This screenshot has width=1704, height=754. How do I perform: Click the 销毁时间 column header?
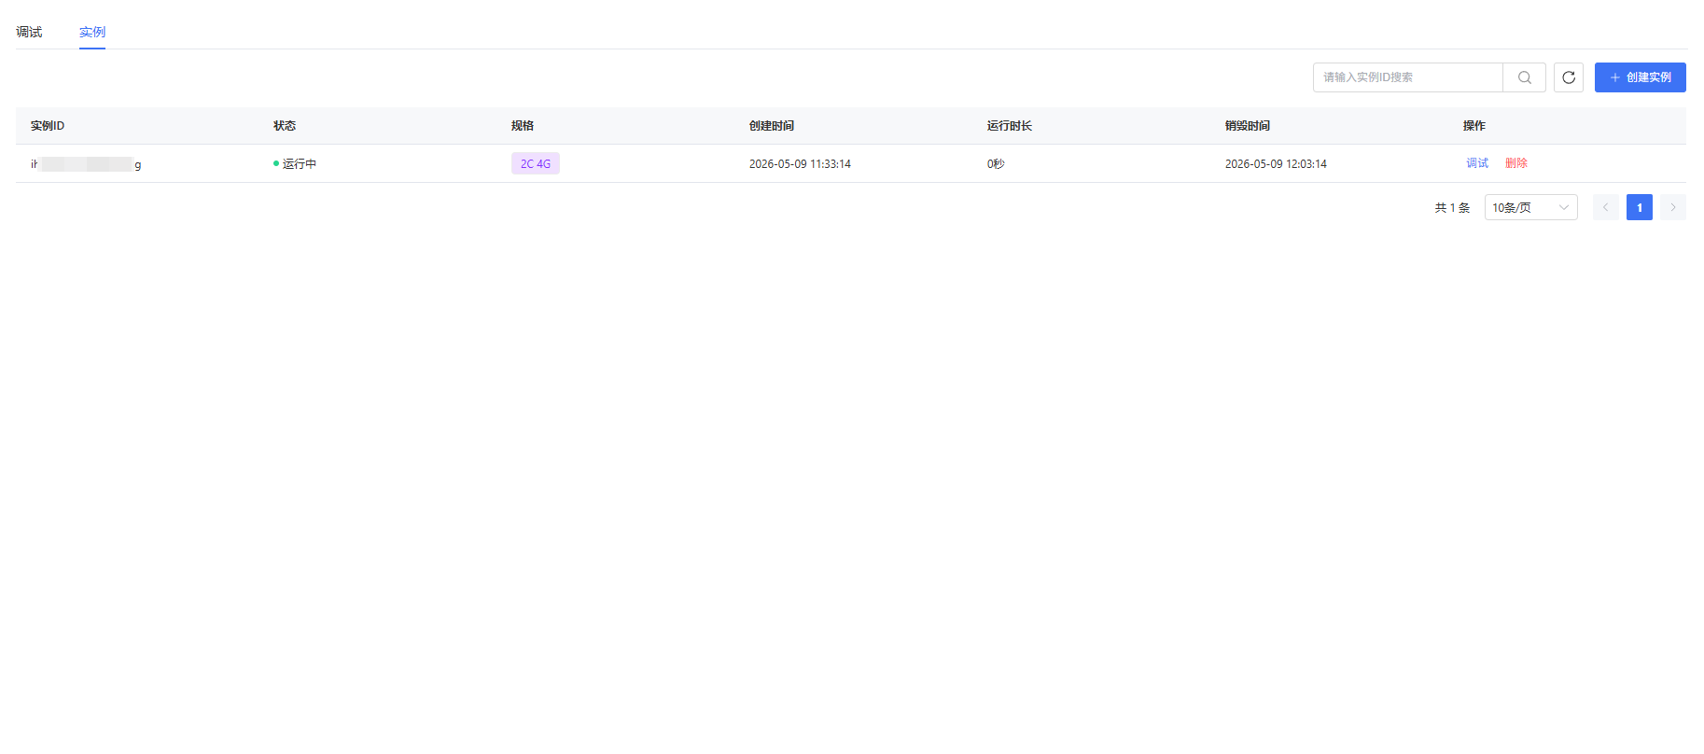pyautogui.click(x=1248, y=126)
